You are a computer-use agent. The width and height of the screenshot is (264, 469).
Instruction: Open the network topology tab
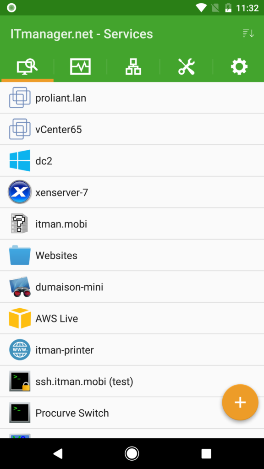pyautogui.click(x=132, y=66)
